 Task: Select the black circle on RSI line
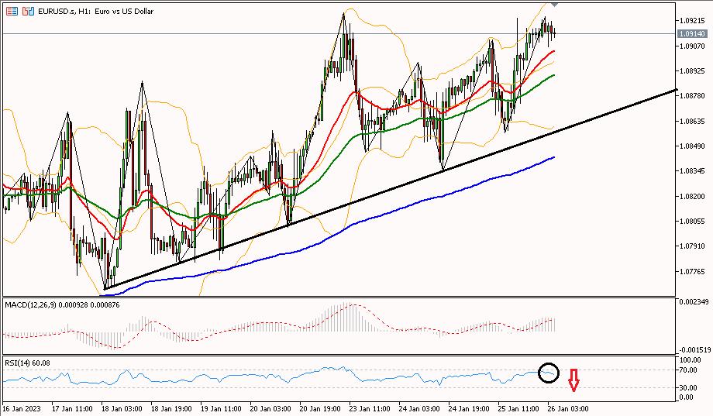548,373
